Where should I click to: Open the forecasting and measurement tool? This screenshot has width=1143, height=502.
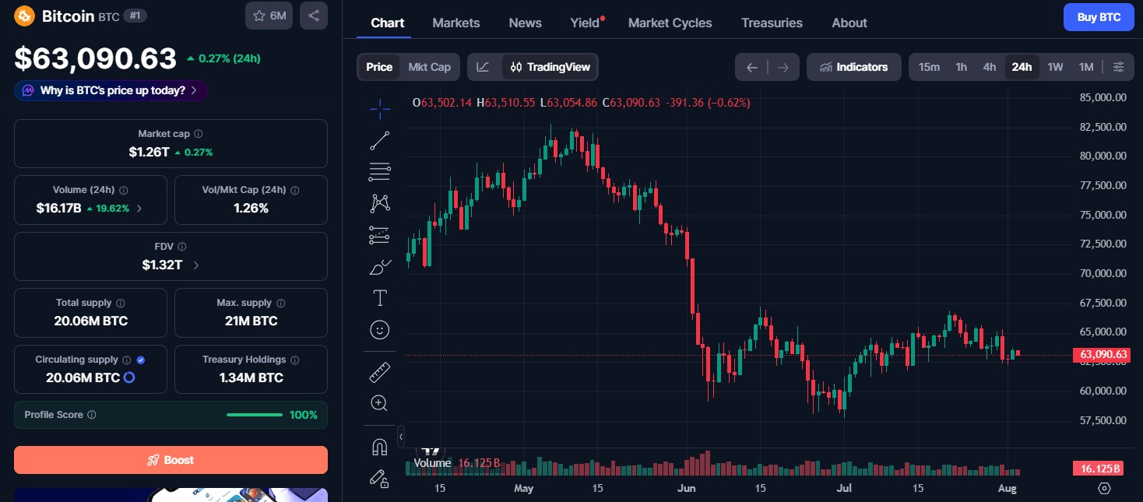point(380,235)
